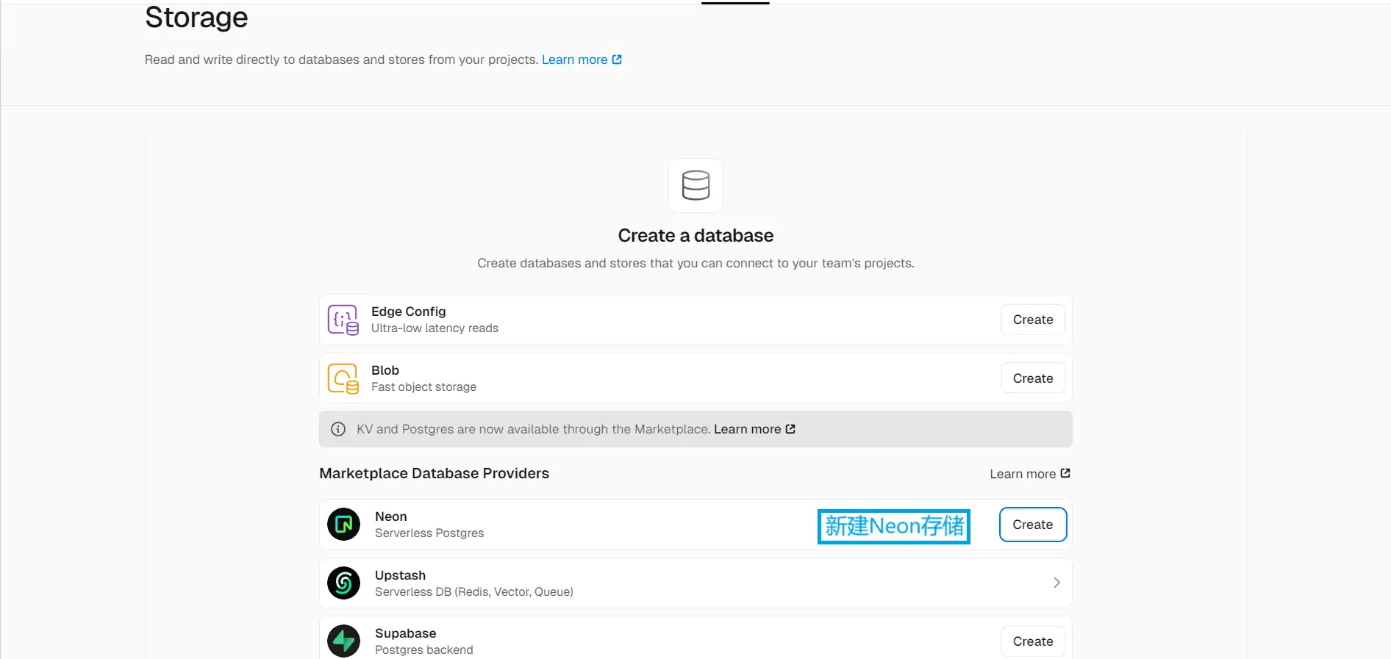1391x659 pixels.
Task: Click the Blob storage icon
Action: point(343,378)
